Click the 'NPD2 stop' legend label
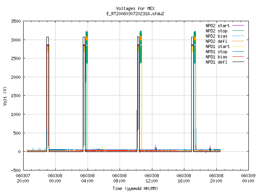 click(x=216, y=31)
